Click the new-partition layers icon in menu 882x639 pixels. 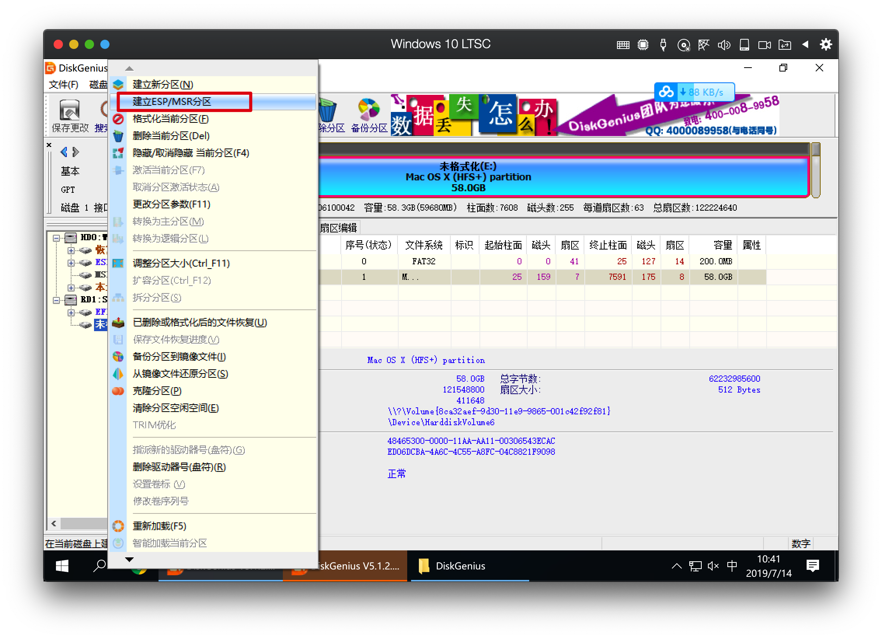[x=118, y=84]
